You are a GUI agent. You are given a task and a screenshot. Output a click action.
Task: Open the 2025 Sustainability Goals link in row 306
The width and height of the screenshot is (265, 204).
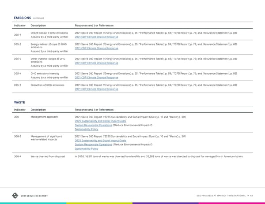100,121
